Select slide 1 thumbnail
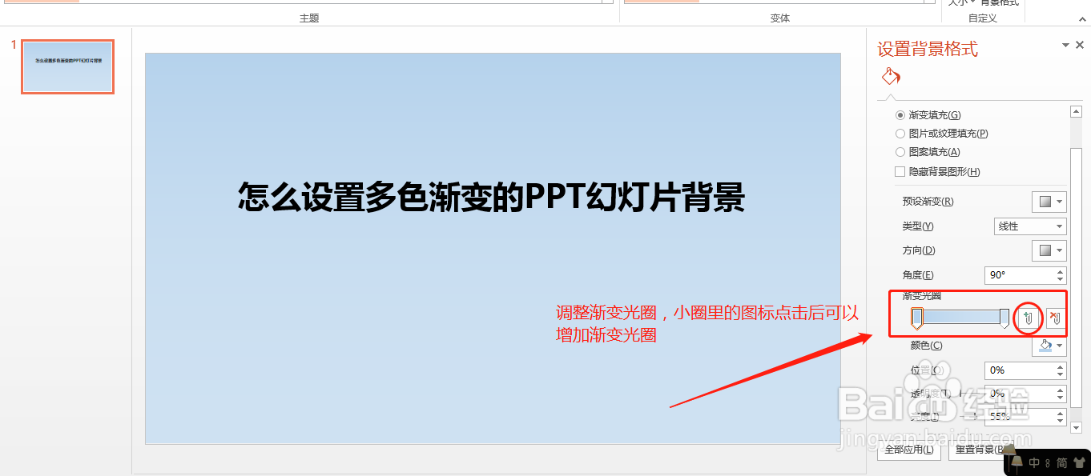The width and height of the screenshot is (1091, 476). (67, 66)
